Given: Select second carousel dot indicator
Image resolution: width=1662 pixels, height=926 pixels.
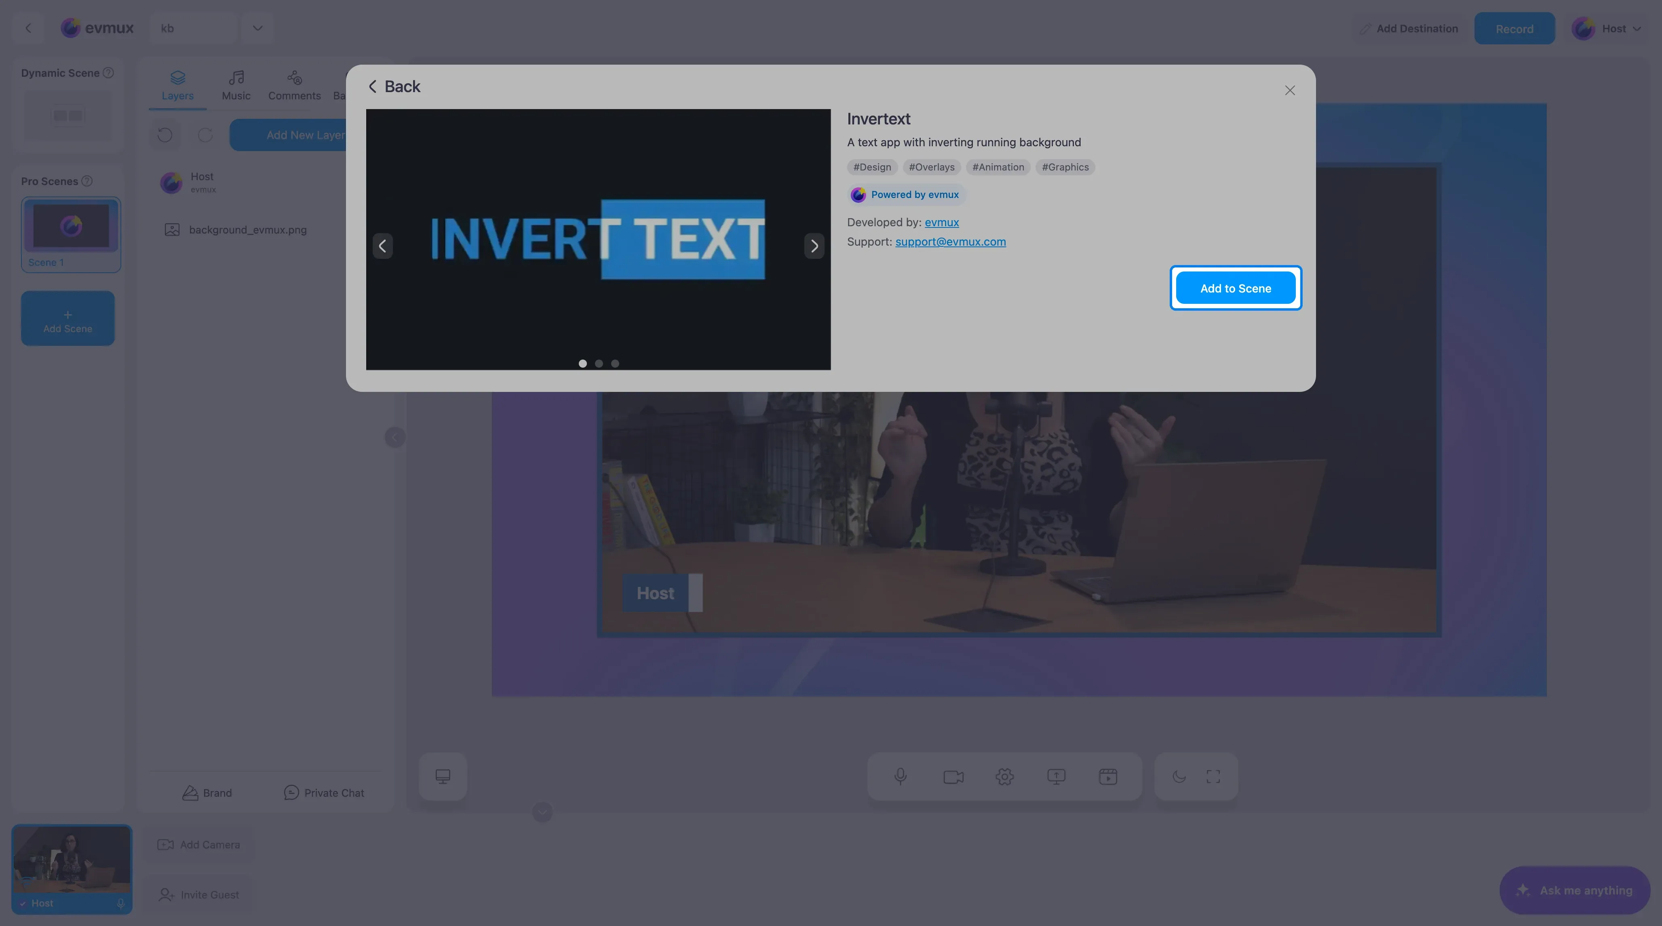Looking at the screenshot, I should point(599,364).
